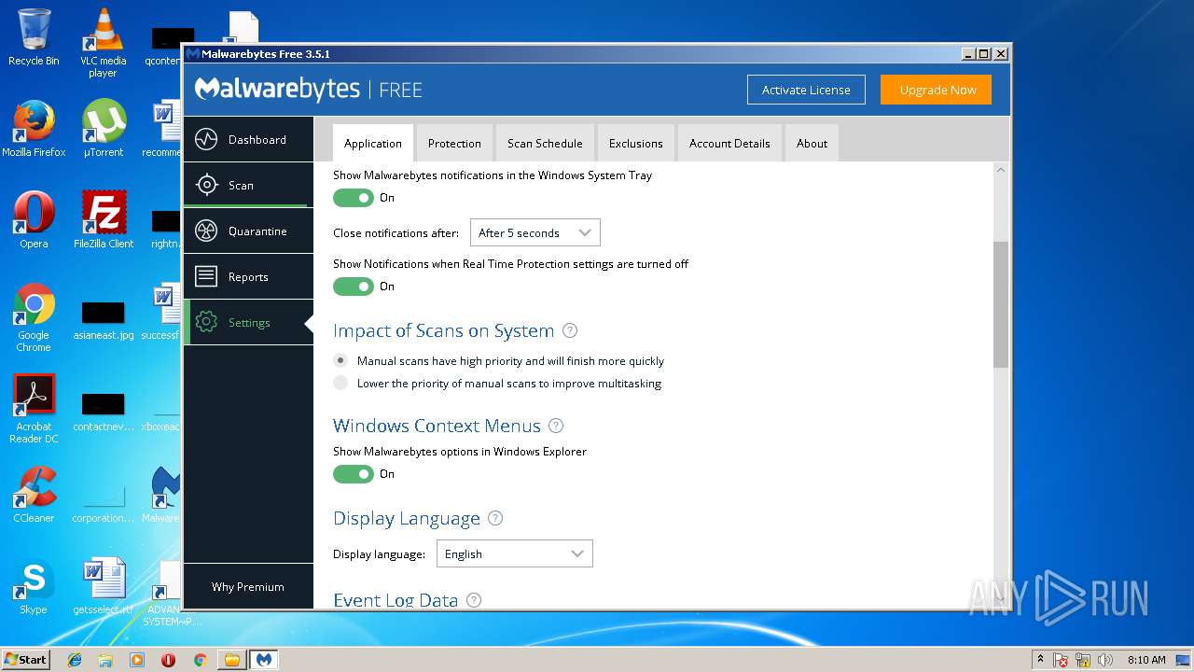Click volume speaker icon in system tray
Screen dimensions: 1194x672
1105,660
